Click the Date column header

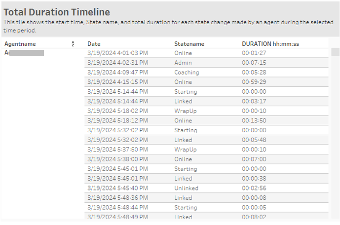94,44
